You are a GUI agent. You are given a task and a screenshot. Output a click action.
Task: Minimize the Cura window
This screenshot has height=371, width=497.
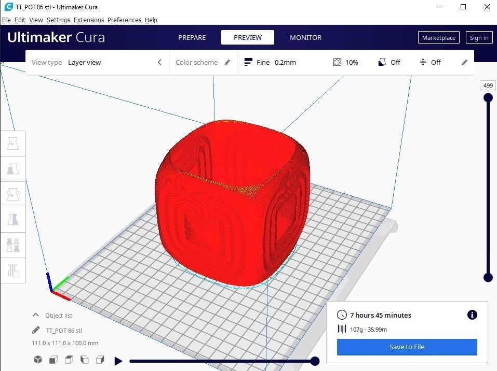click(440, 7)
